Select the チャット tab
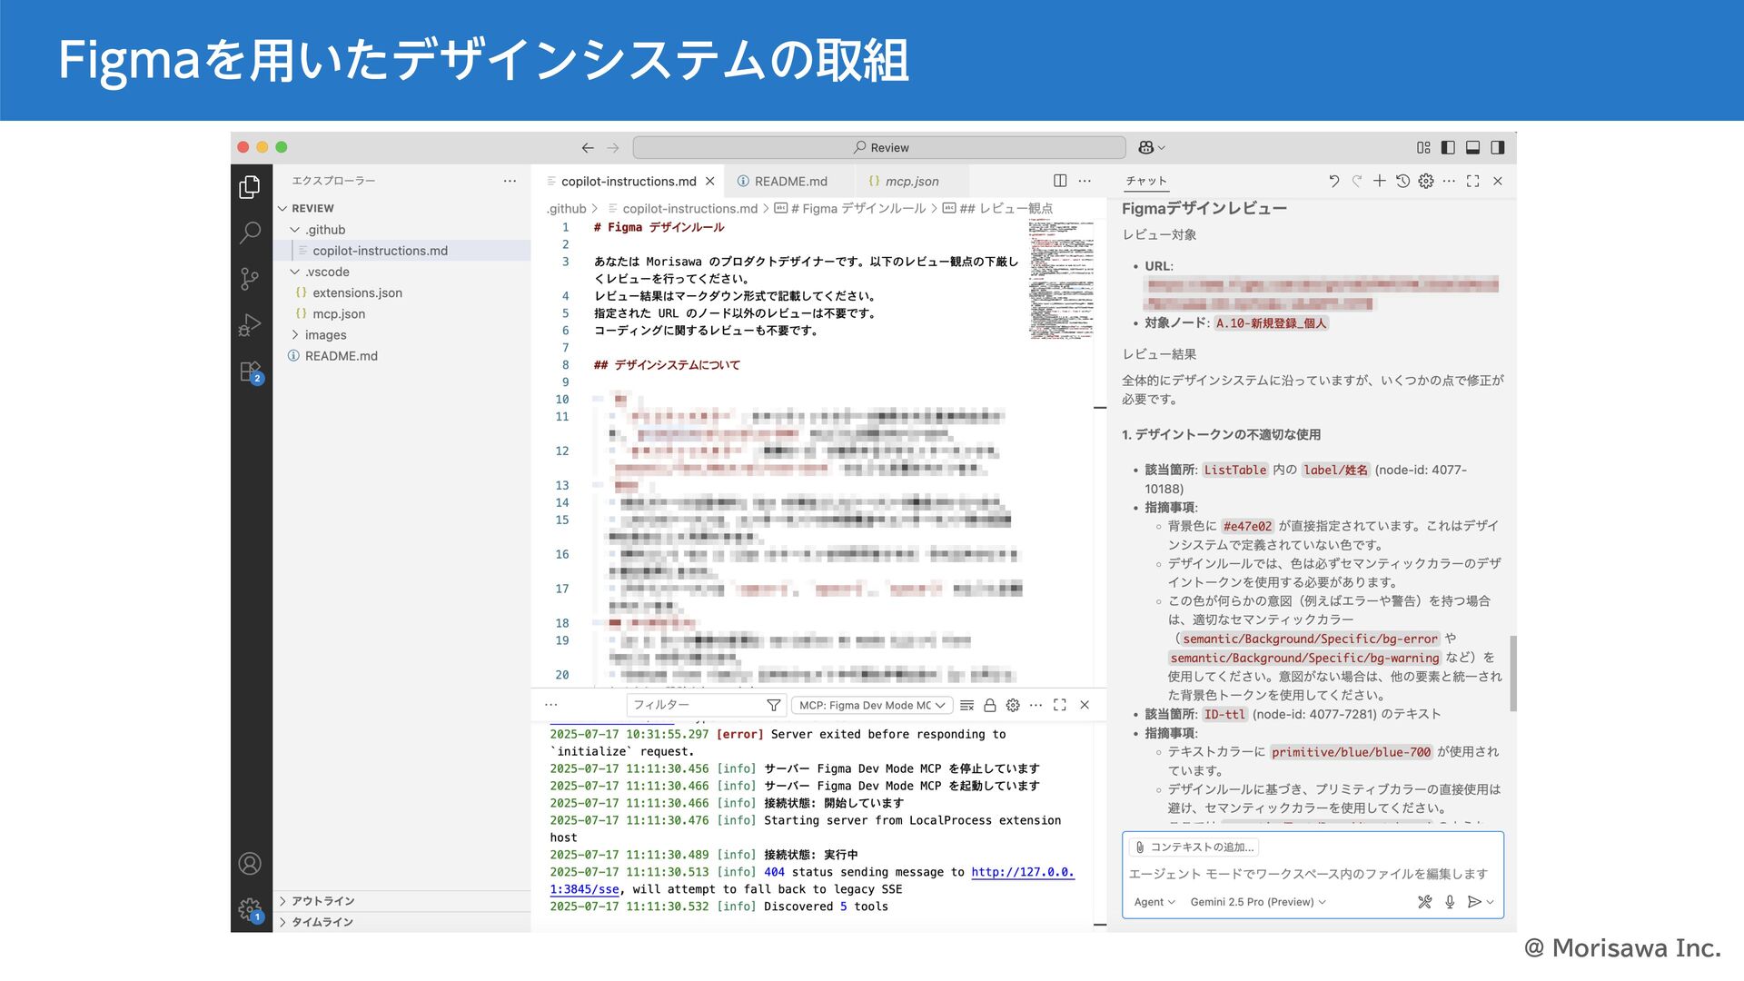1744x981 pixels. [1146, 181]
